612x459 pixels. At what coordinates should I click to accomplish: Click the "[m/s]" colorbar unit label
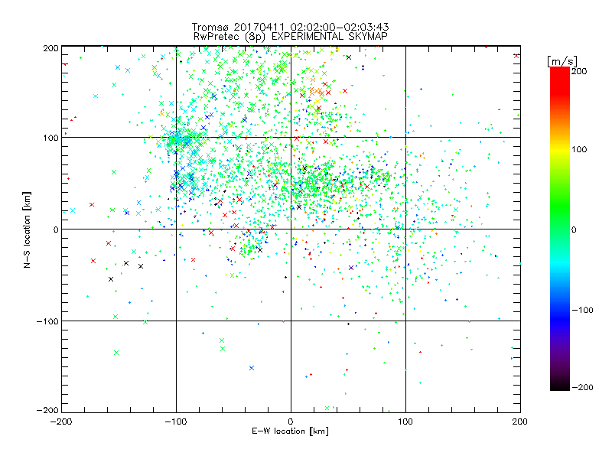pos(562,61)
